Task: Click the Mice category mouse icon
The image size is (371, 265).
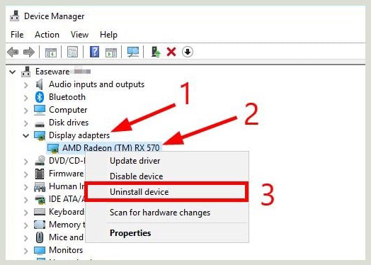Action: [x=40, y=237]
